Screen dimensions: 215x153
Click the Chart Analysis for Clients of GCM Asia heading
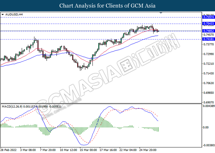pyautogui.click(x=107, y=6)
